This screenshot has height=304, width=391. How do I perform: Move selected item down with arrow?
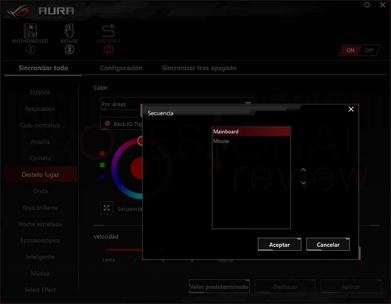[303, 183]
